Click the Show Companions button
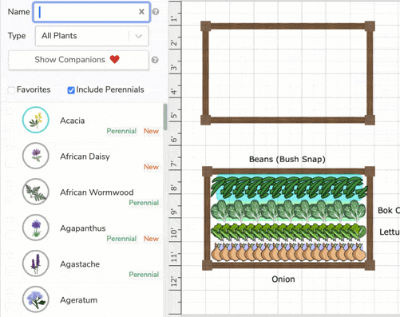 [78, 60]
